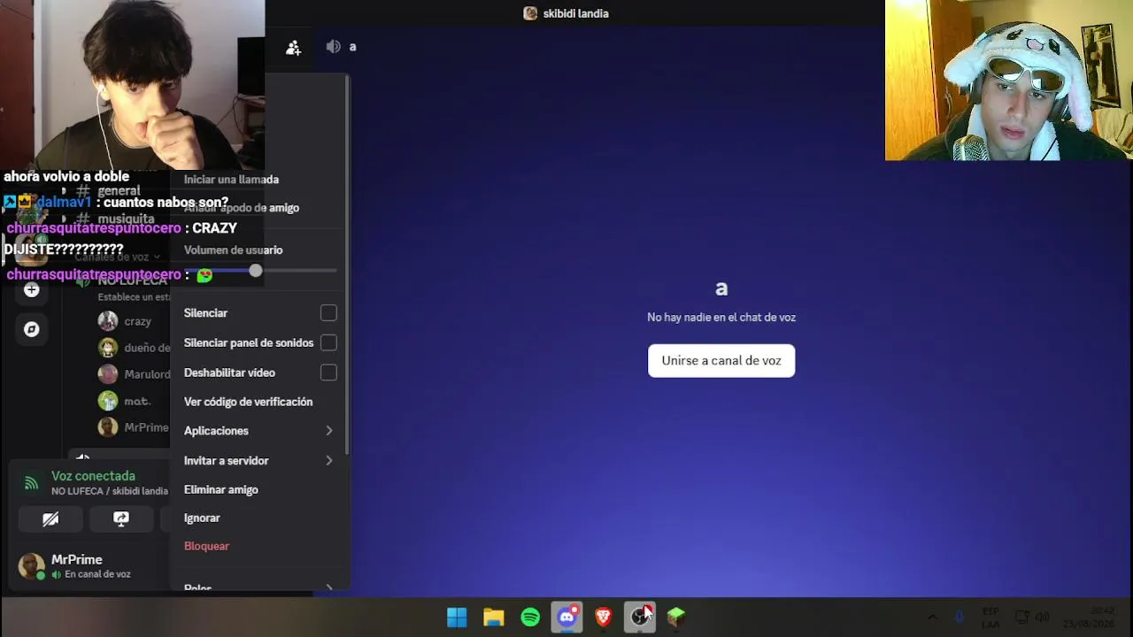This screenshot has height=637, width=1133.
Task: Click the voice connection signal icon
Action: point(31,483)
